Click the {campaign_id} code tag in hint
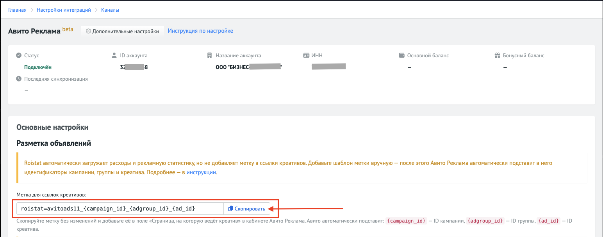The height and width of the screenshot is (237, 603). pyautogui.click(x=406, y=221)
